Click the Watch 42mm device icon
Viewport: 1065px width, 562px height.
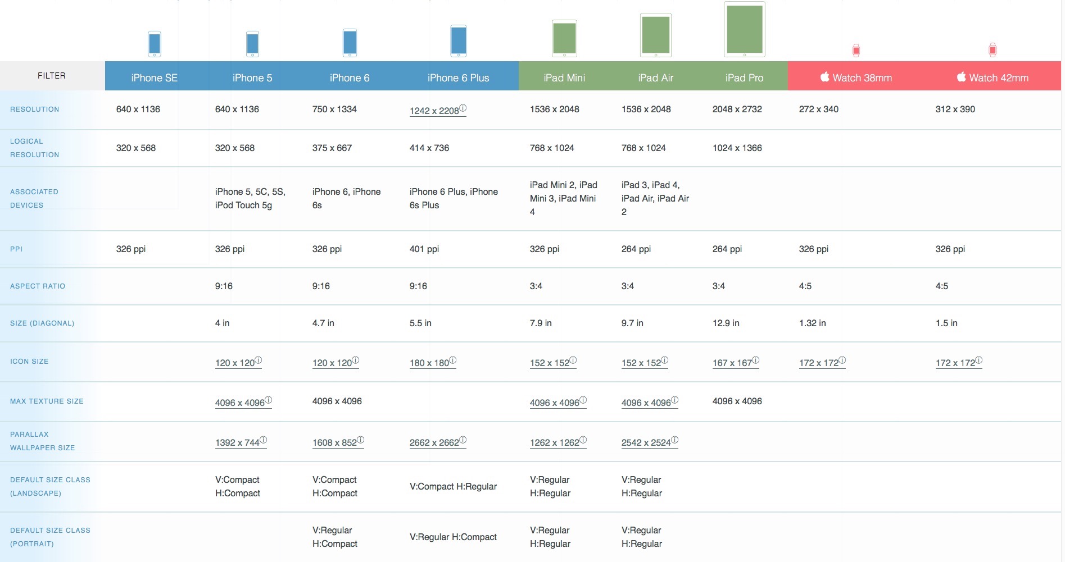[993, 50]
